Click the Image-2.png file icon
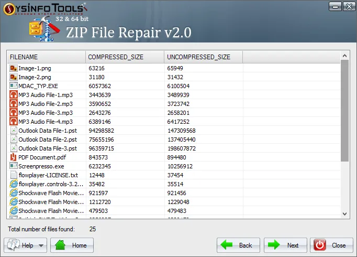This screenshot has width=357, height=257. coord(14,77)
